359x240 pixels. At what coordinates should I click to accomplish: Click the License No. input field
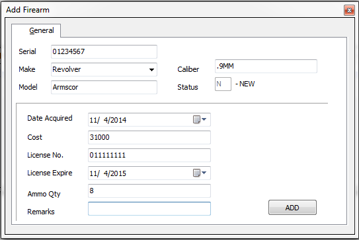coord(149,156)
